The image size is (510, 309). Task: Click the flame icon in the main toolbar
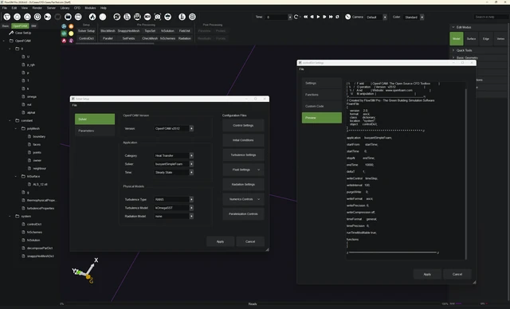pos(92,17)
